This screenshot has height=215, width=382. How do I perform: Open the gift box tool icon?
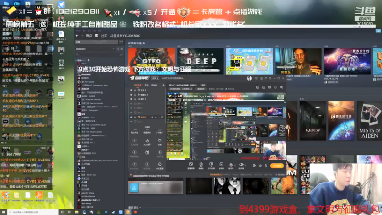[147, 153]
